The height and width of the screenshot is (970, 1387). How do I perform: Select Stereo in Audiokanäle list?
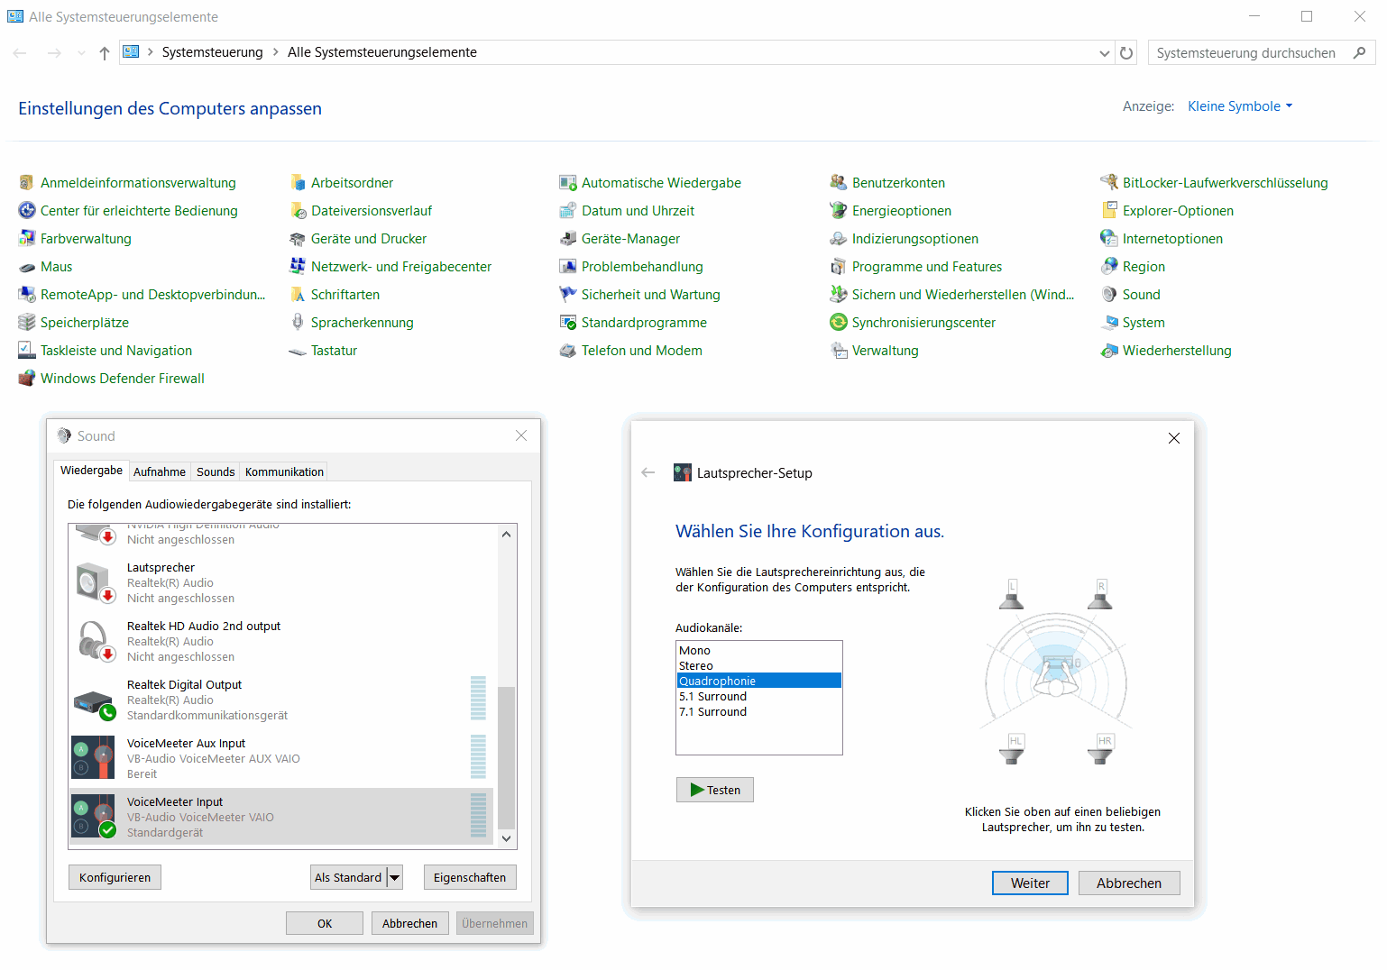[x=759, y=665]
